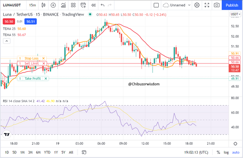Image resolution: width=243 pixels, height=158 pixels.
Task: Cancel the Sell Limit order
Action: click(x=44, y=63)
